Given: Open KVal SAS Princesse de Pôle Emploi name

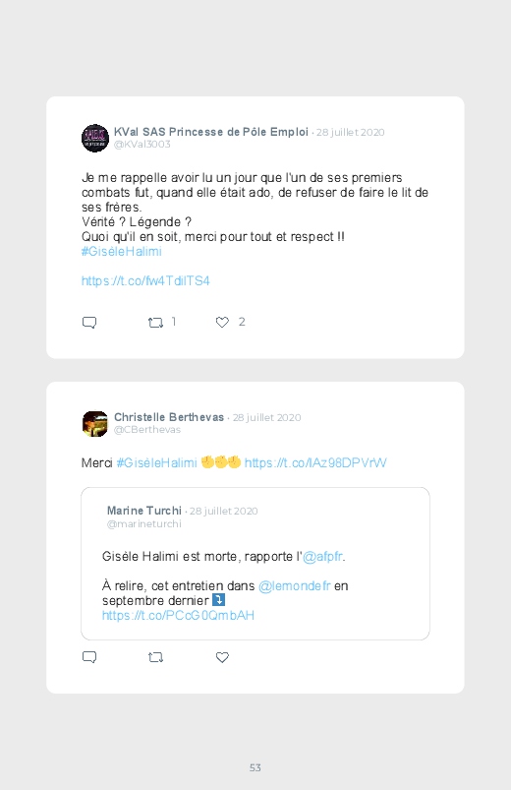Looking at the screenshot, I should 211,132.
